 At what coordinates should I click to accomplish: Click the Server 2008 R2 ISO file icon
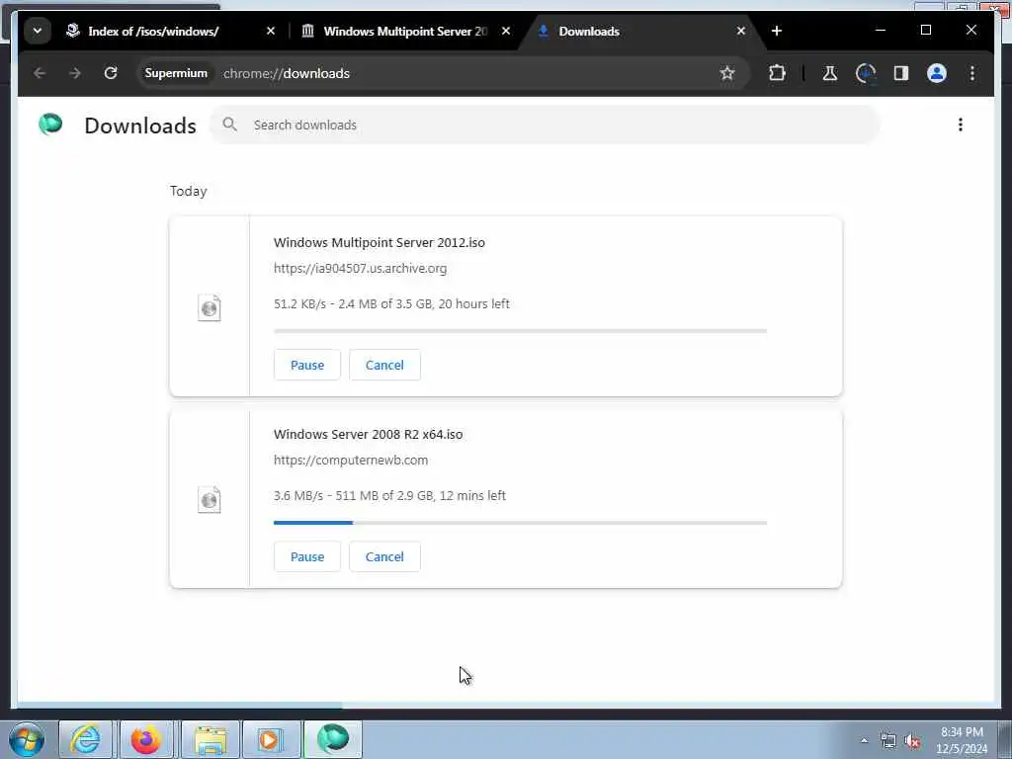[x=210, y=499]
